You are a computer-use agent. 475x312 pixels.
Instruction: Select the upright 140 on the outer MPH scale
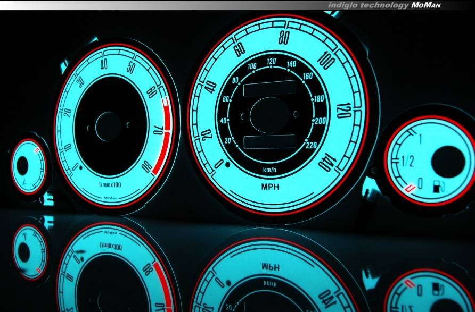click(329, 162)
